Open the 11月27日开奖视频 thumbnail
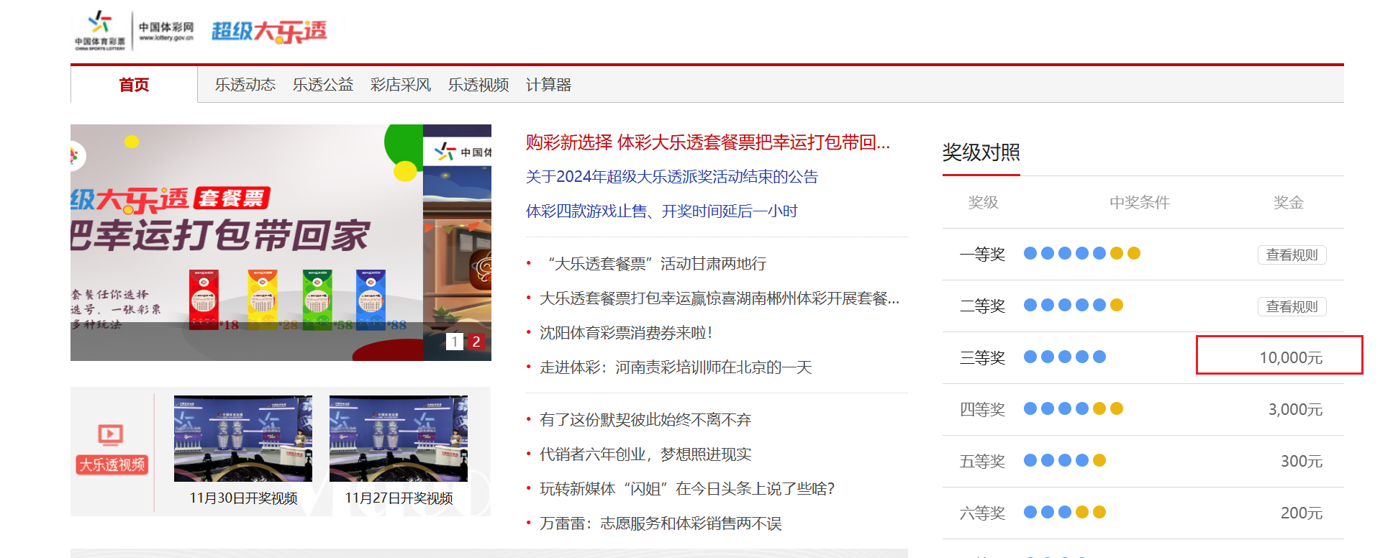1393x558 pixels. 399,438
